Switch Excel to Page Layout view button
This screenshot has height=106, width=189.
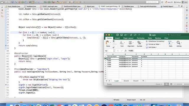[x=171, y=84]
